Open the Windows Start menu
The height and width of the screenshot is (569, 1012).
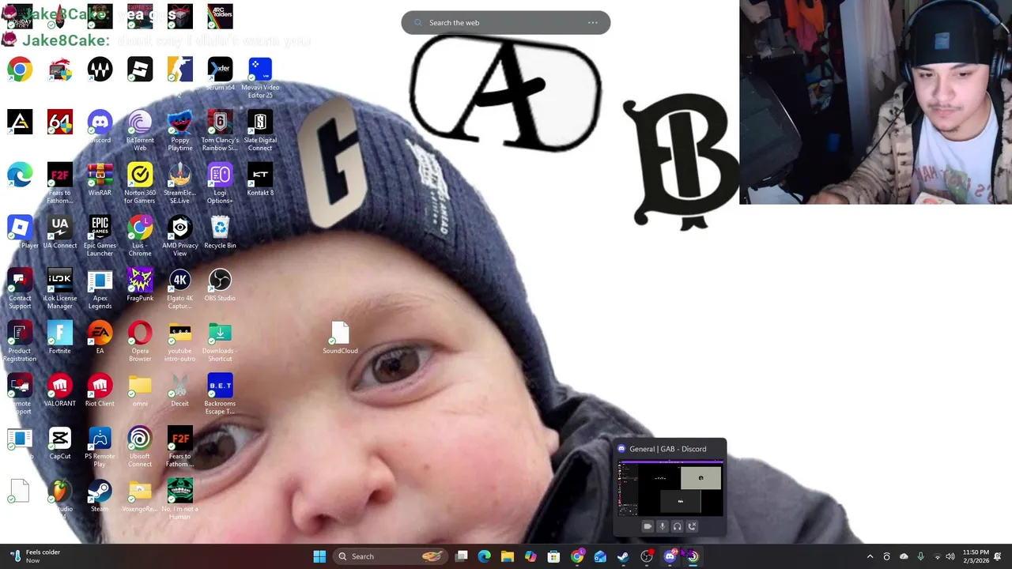pos(319,556)
